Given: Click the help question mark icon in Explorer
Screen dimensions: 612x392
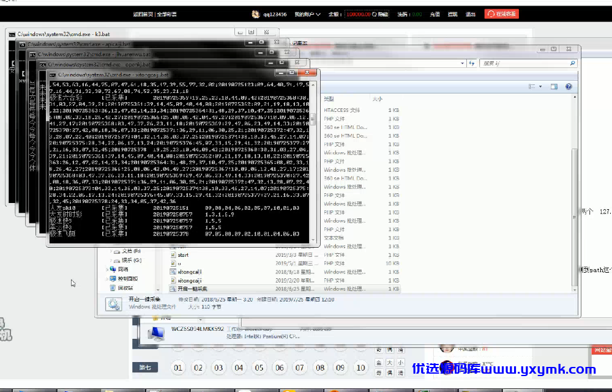Looking at the screenshot, I should (569, 87).
